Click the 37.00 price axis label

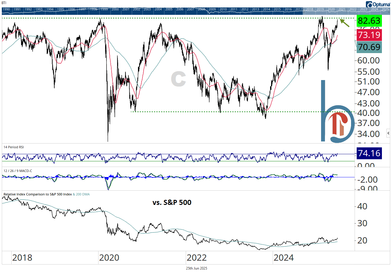click(369, 123)
